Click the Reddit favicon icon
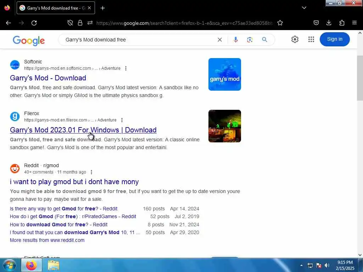 click(x=15, y=169)
